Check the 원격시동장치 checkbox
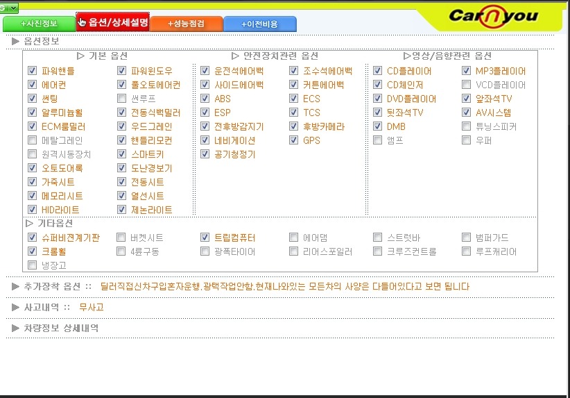The height and width of the screenshot is (398, 570). click(33, 154)
